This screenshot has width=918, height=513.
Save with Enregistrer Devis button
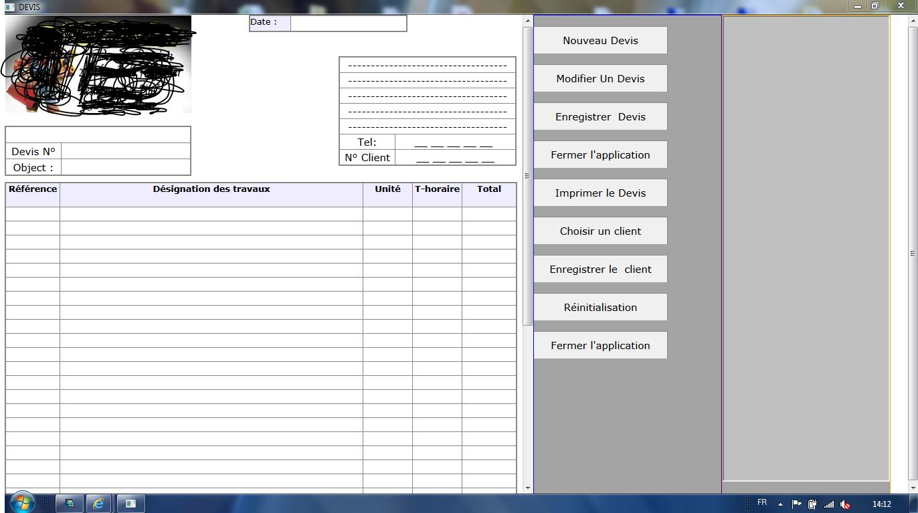coord(600,117)
